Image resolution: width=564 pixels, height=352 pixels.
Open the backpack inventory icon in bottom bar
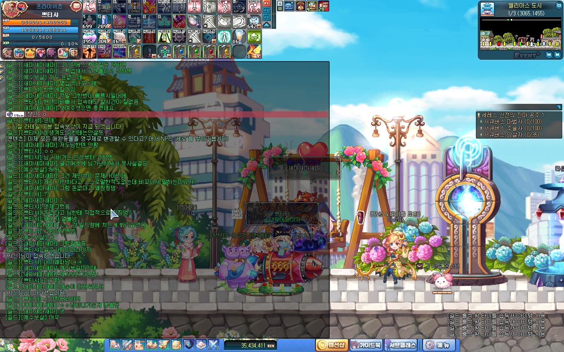tap(177, 345)
